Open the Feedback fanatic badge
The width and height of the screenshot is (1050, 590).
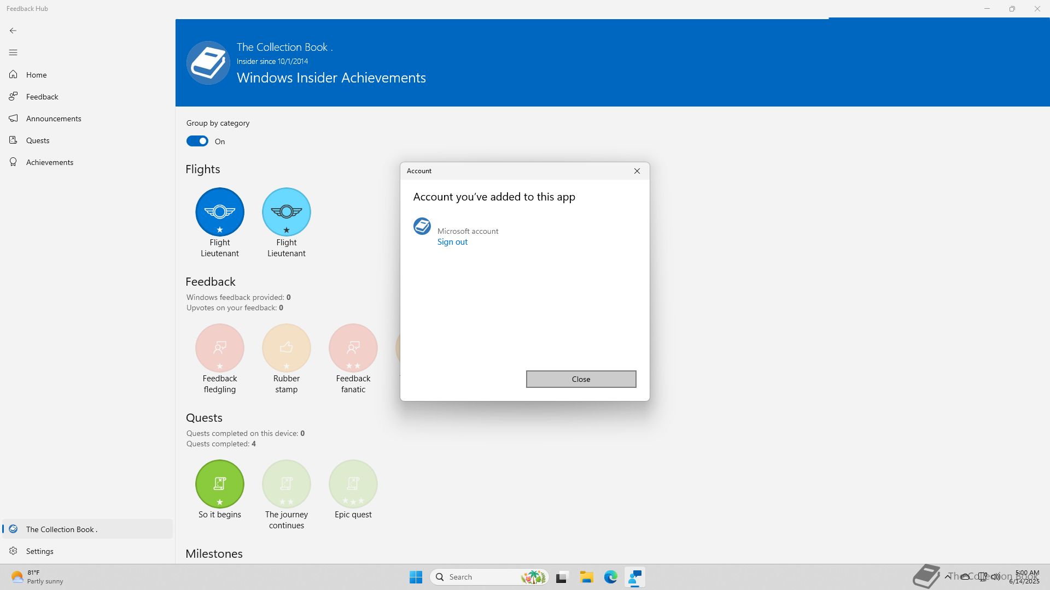pos(353,348)
